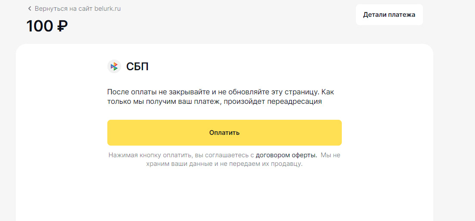Click the "СБП" heading text
Screen dimensions: 475x221
pos(137,66)
